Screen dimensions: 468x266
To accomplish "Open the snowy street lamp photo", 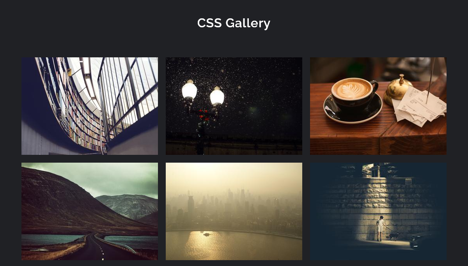I will pyautogui.click(x=234, y=106).
